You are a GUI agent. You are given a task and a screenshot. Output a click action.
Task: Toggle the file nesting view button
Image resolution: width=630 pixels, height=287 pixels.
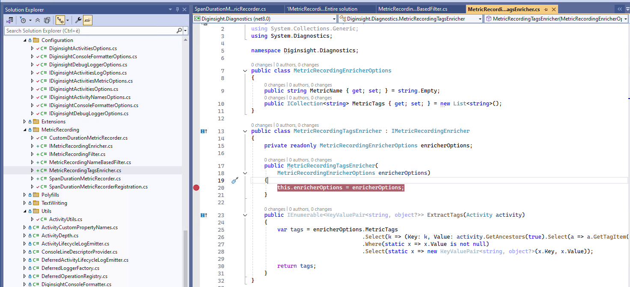pyautogui.click(x=60, y=20)
